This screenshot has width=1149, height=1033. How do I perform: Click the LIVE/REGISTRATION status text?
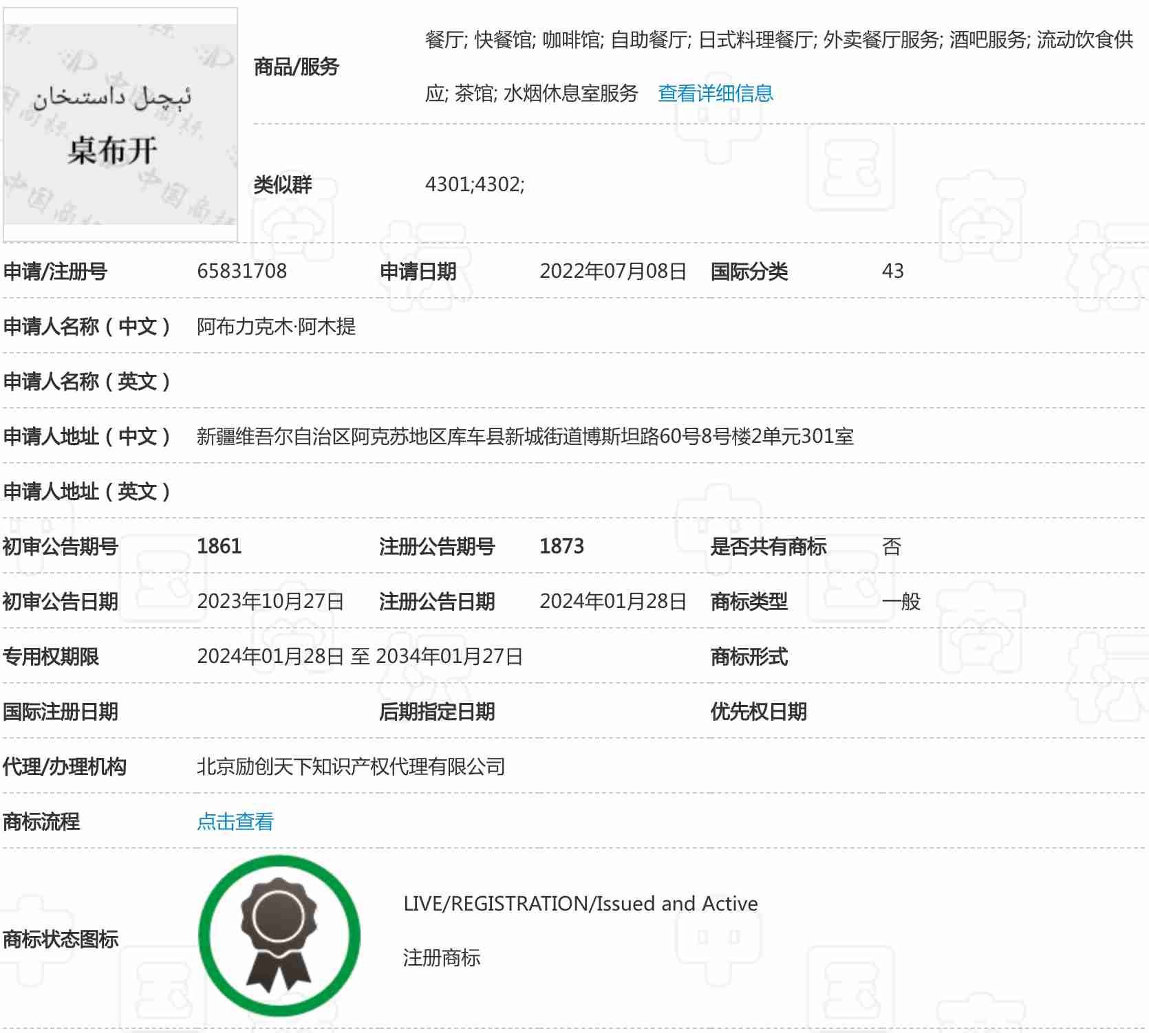coord(580,903)
